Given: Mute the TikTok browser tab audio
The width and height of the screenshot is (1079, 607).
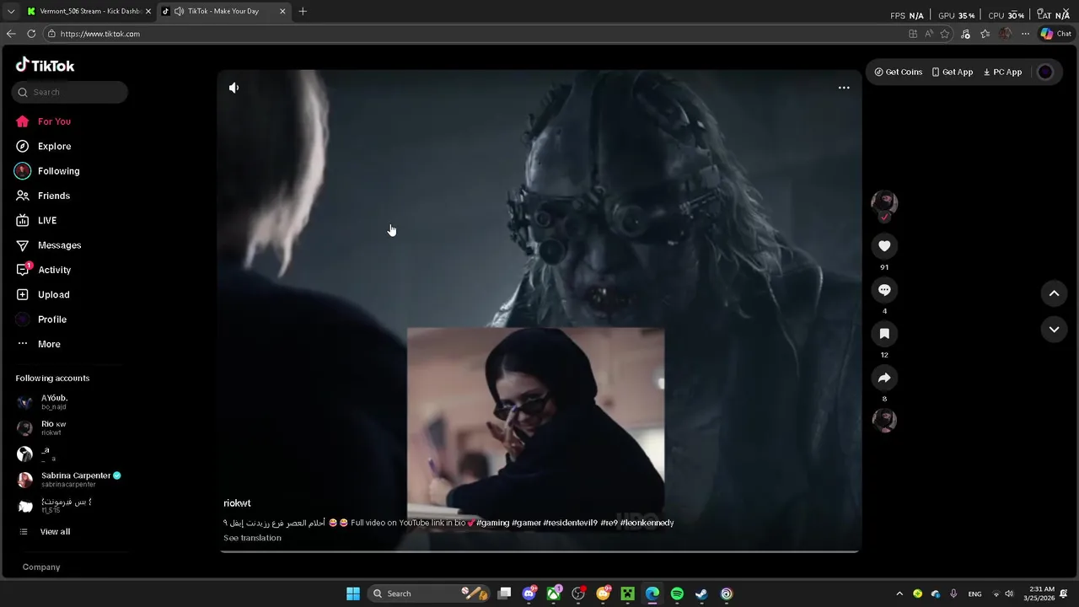Looking at the screenshot, I should click(180, 11).
